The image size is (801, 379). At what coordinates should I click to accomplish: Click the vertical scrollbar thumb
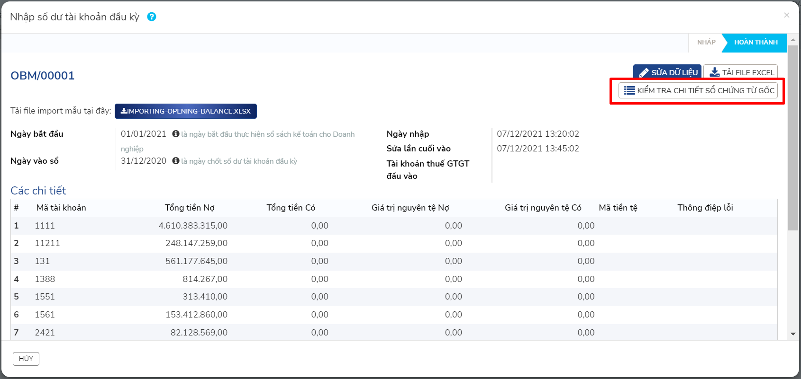click(793, 138)
